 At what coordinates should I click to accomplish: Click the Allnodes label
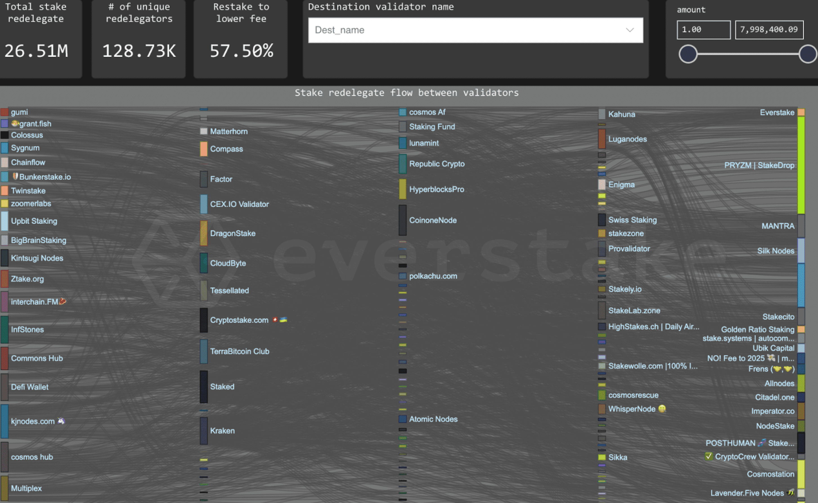pyautogui.click(x=779, y=383)
